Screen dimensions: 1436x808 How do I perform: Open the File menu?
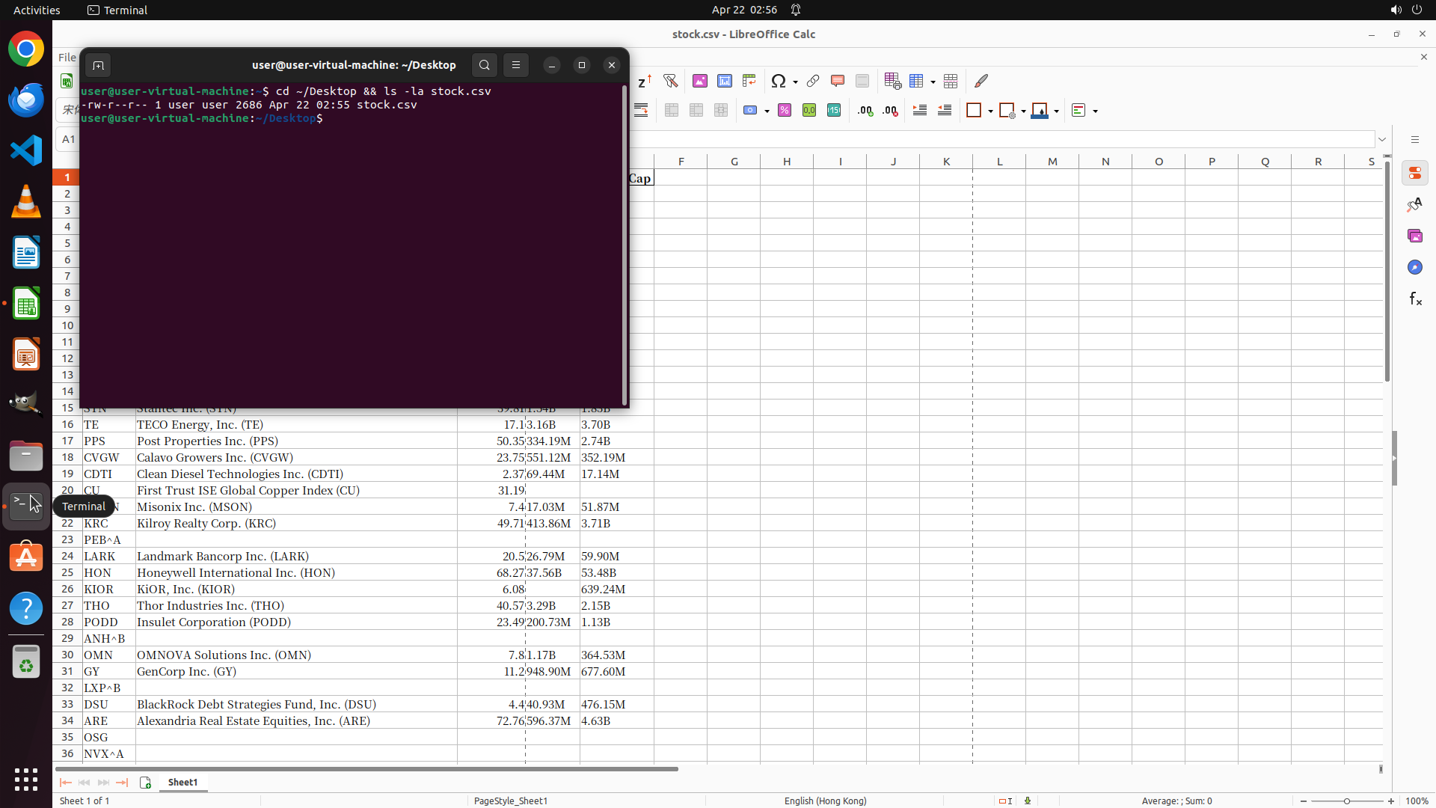(x=67, y=58)
